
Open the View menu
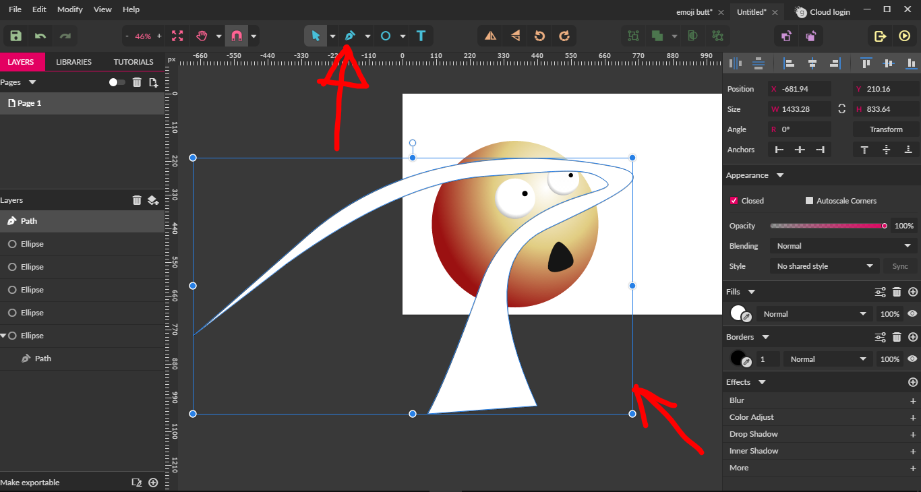coord(102,9)
